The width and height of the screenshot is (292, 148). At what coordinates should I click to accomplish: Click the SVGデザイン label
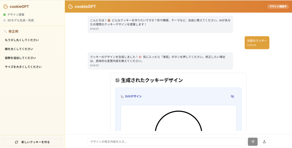pyautogui.click(x=133, y=97)
